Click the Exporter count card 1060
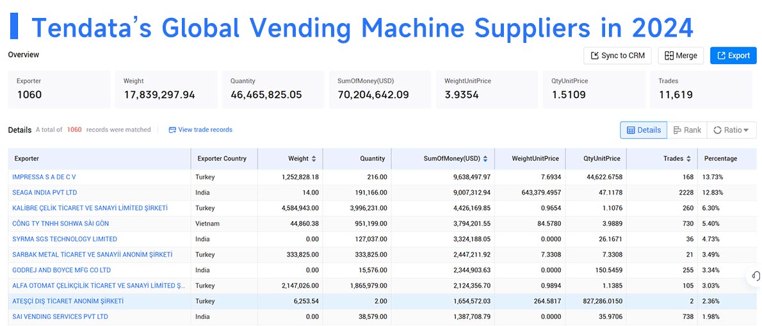Viewport: 762px width, 326px height. click(60, 90)
